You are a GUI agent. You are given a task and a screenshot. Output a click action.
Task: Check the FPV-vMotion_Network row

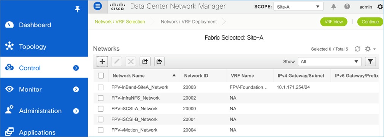(x=101, y=130)
